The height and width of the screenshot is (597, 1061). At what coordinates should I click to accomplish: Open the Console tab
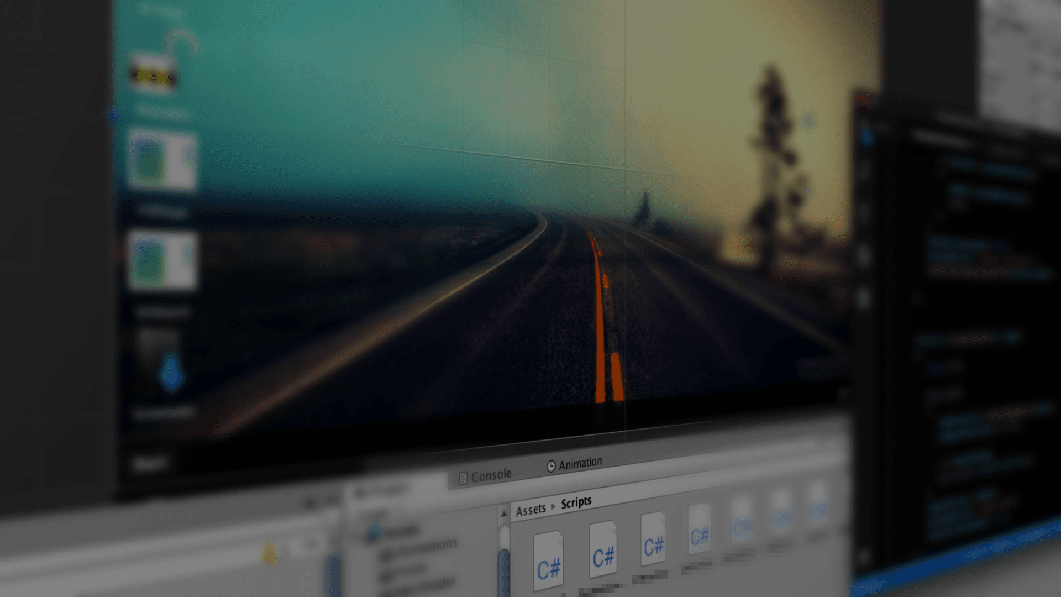[486, 476]
